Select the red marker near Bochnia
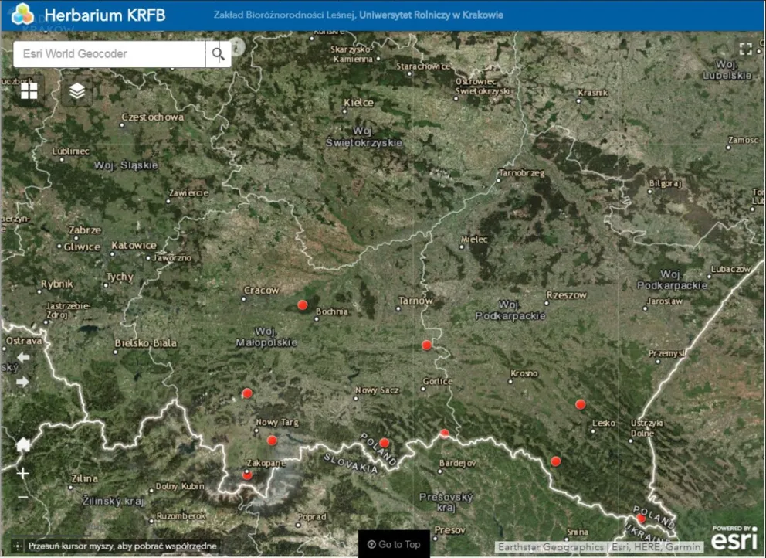Viewport: 766px width, 558px height. (x=303, y=305)
